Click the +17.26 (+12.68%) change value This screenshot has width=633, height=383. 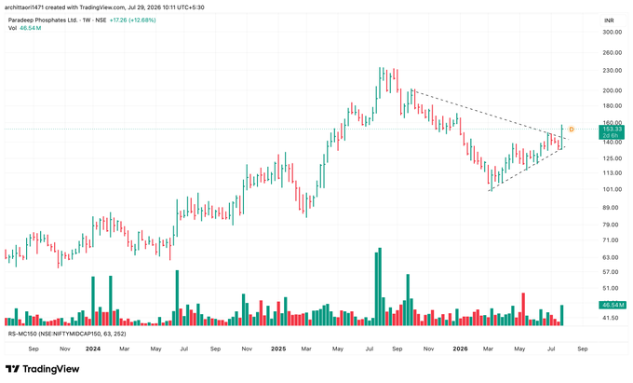pyautogui.click(x=133, y=20)
